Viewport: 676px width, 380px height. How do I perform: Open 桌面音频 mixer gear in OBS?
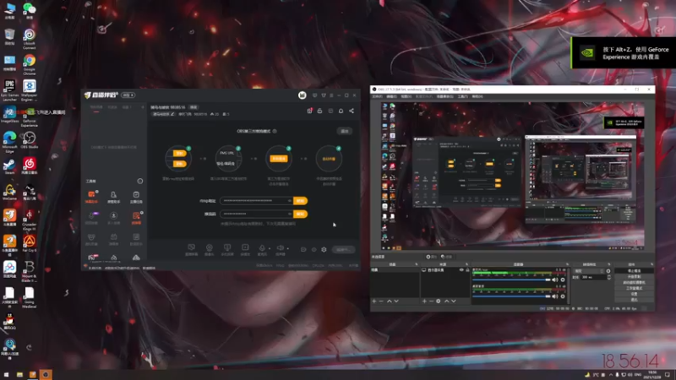click(x=563, y=296)
